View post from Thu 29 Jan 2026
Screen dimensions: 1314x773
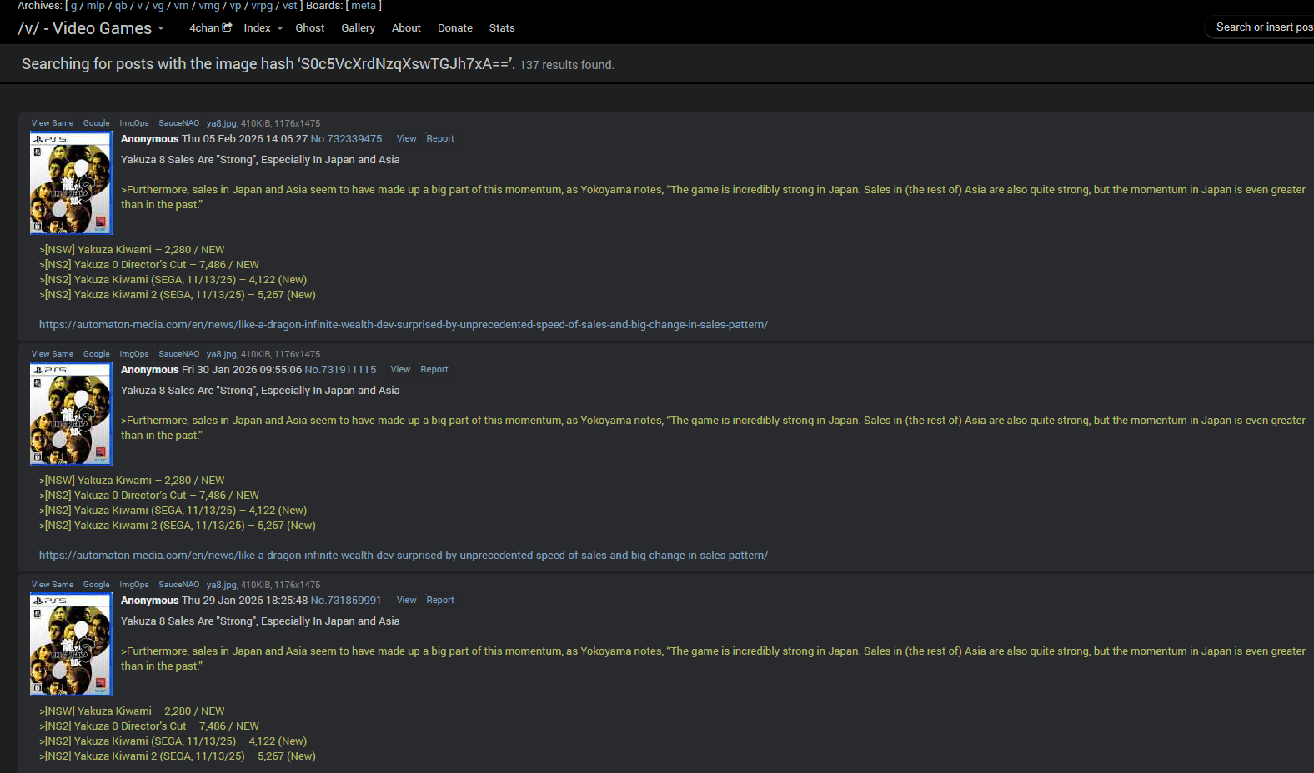click(x=407, y=601)
